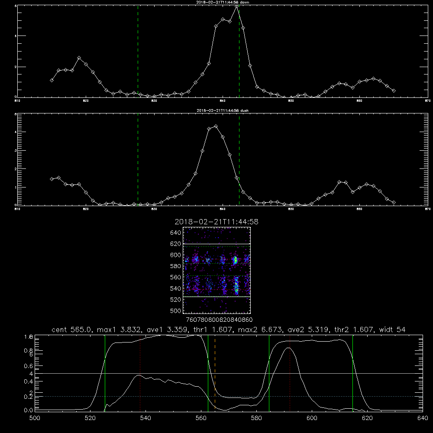
Task: Click bottom plot x-axis label 640
Action: [x=423, y=418]
